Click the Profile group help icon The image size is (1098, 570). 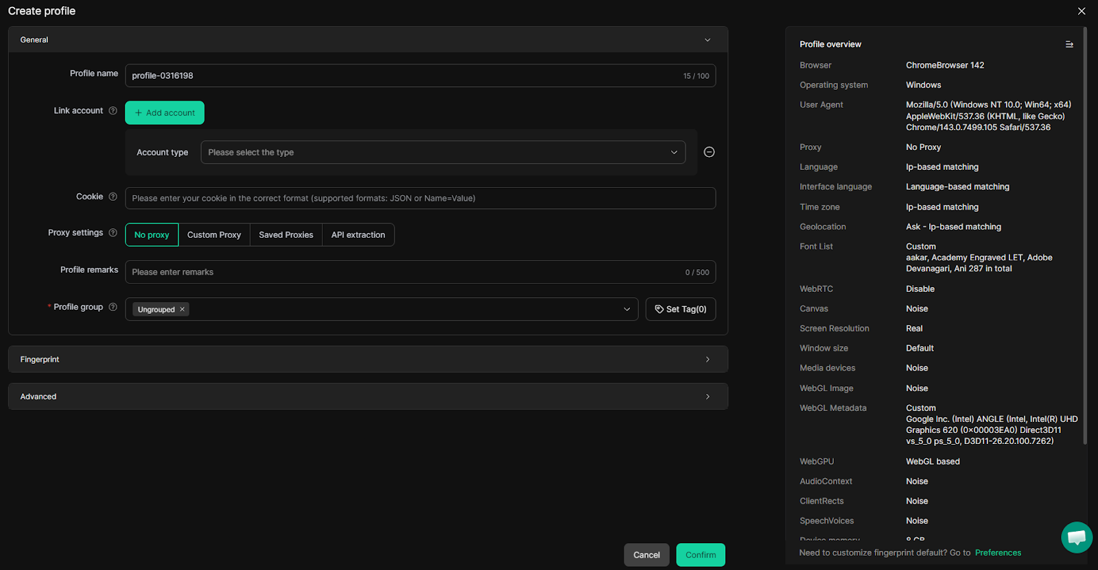click(113, 307)
